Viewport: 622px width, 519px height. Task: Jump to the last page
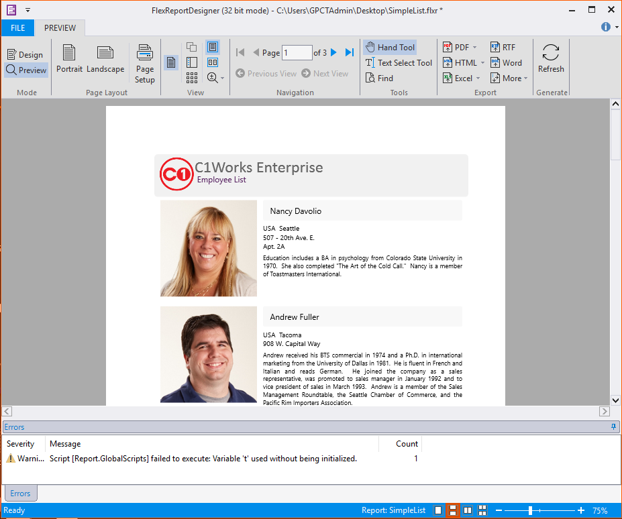click(x=350, y=52)
